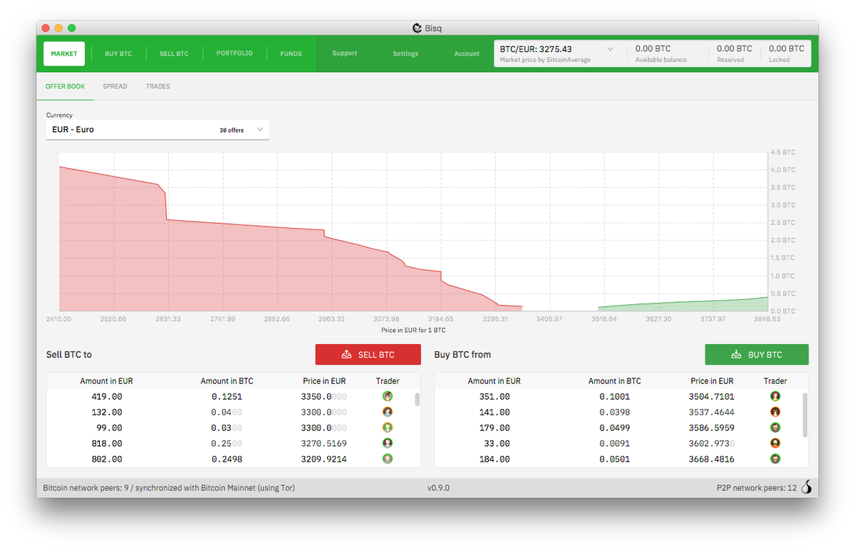855x550 pixels.
Task: Click the red Sell BTC button
Action: coord(368,355)
